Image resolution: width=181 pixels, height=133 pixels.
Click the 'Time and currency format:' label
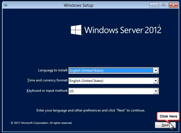point(47,80)
